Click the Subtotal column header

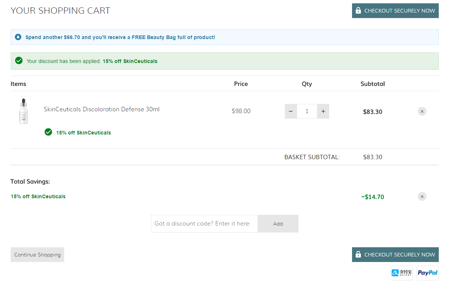pyautogui.click(x=373, y=84)
